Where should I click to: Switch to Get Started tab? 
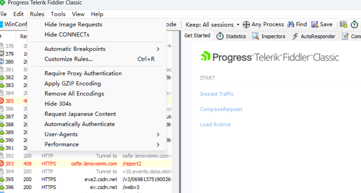(197, 36)
